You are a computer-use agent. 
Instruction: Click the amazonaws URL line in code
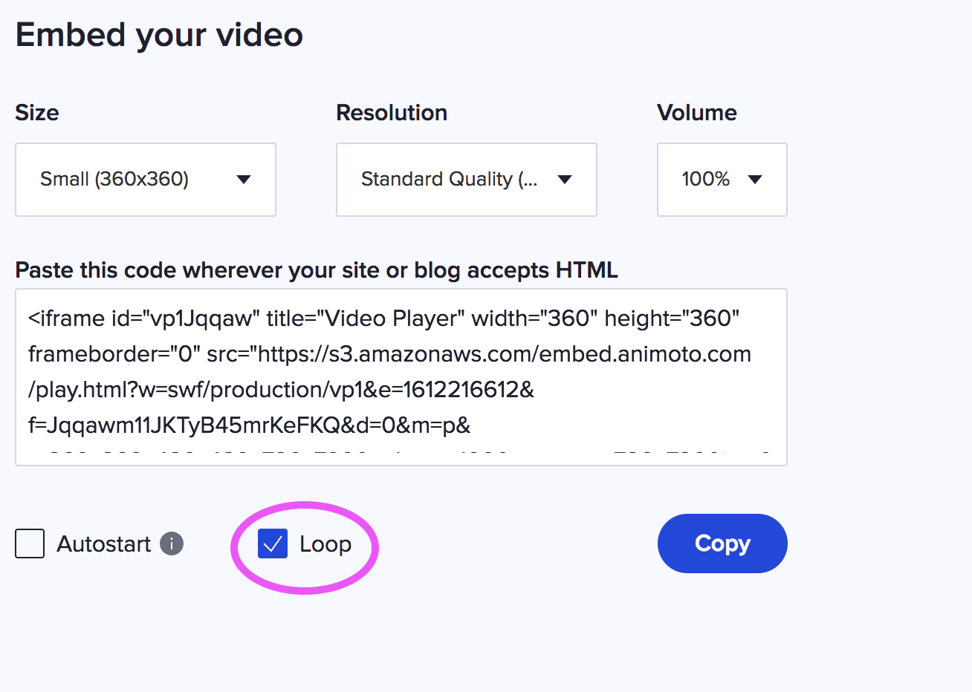390,354
